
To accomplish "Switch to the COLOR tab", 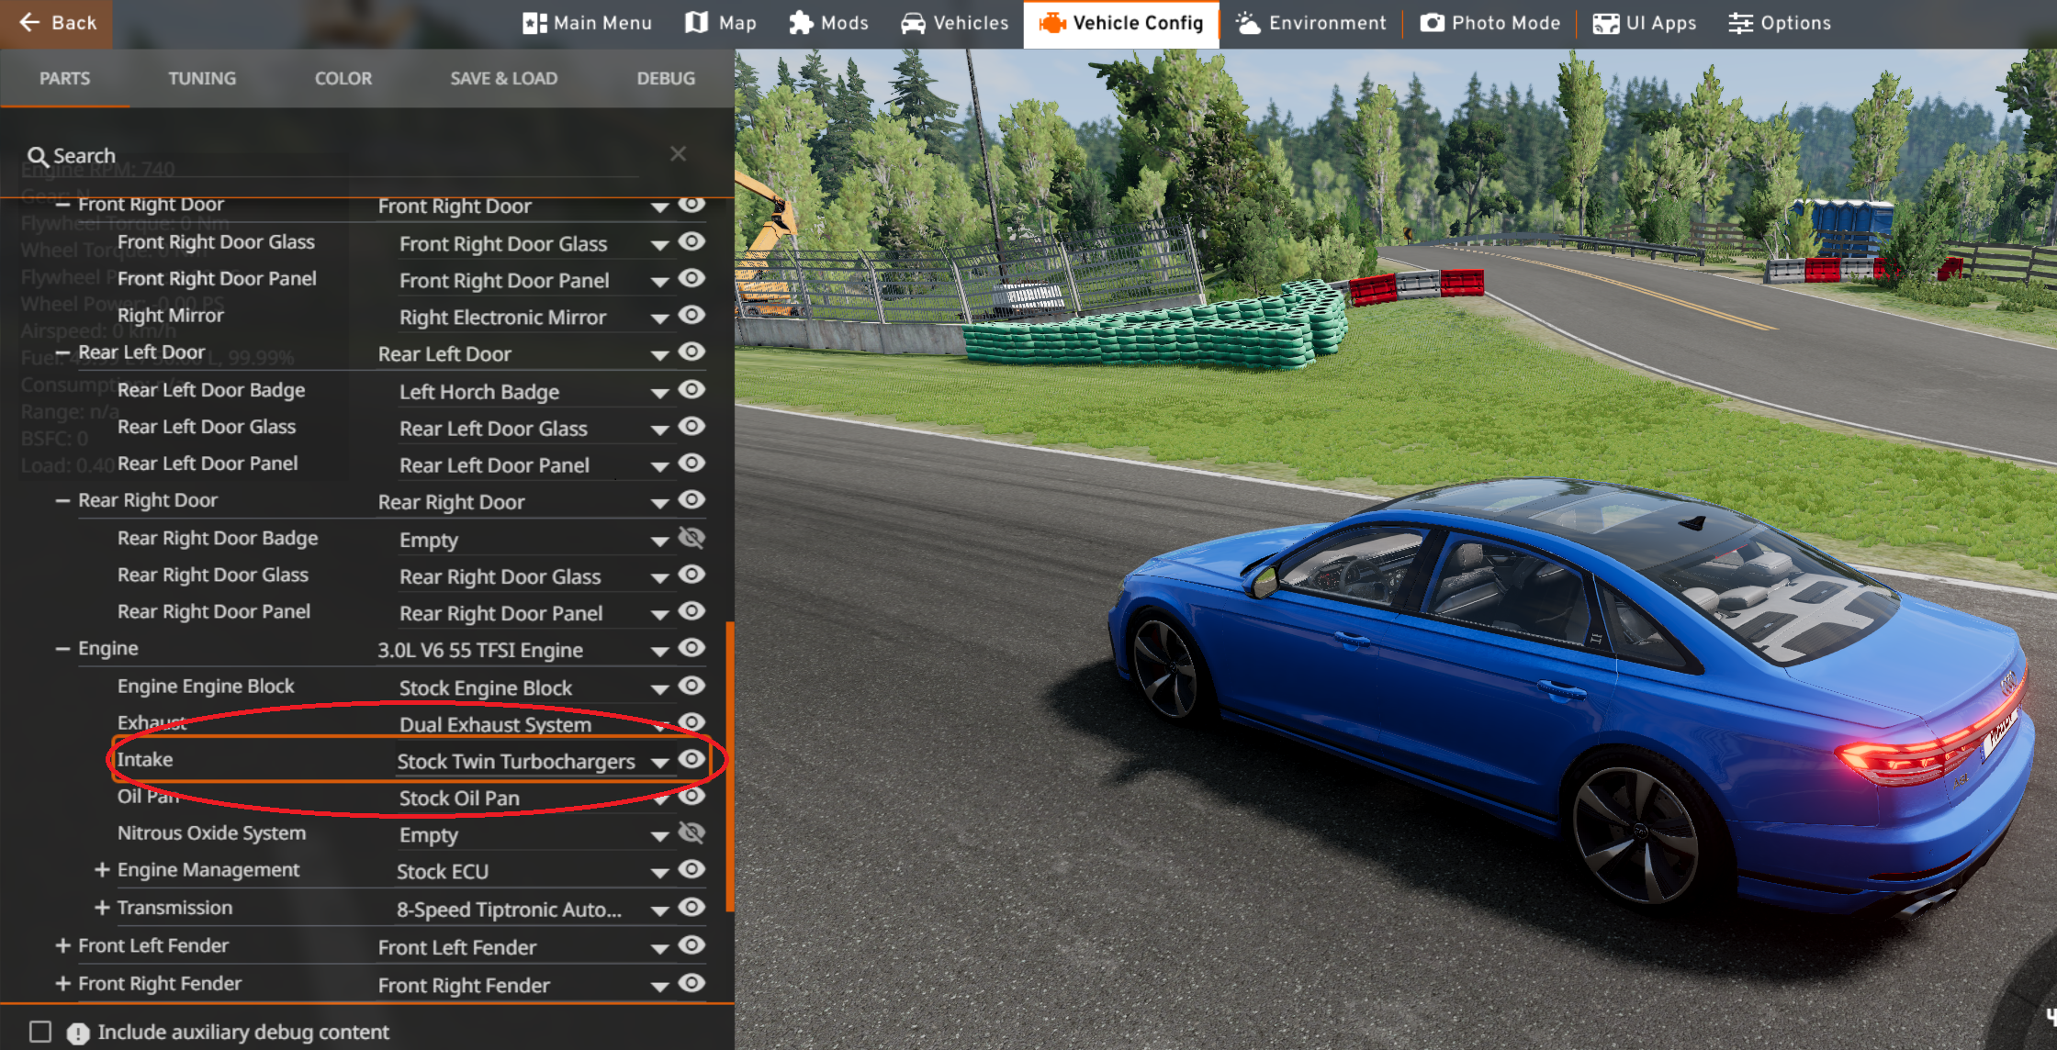I will (x=343, y=79).
